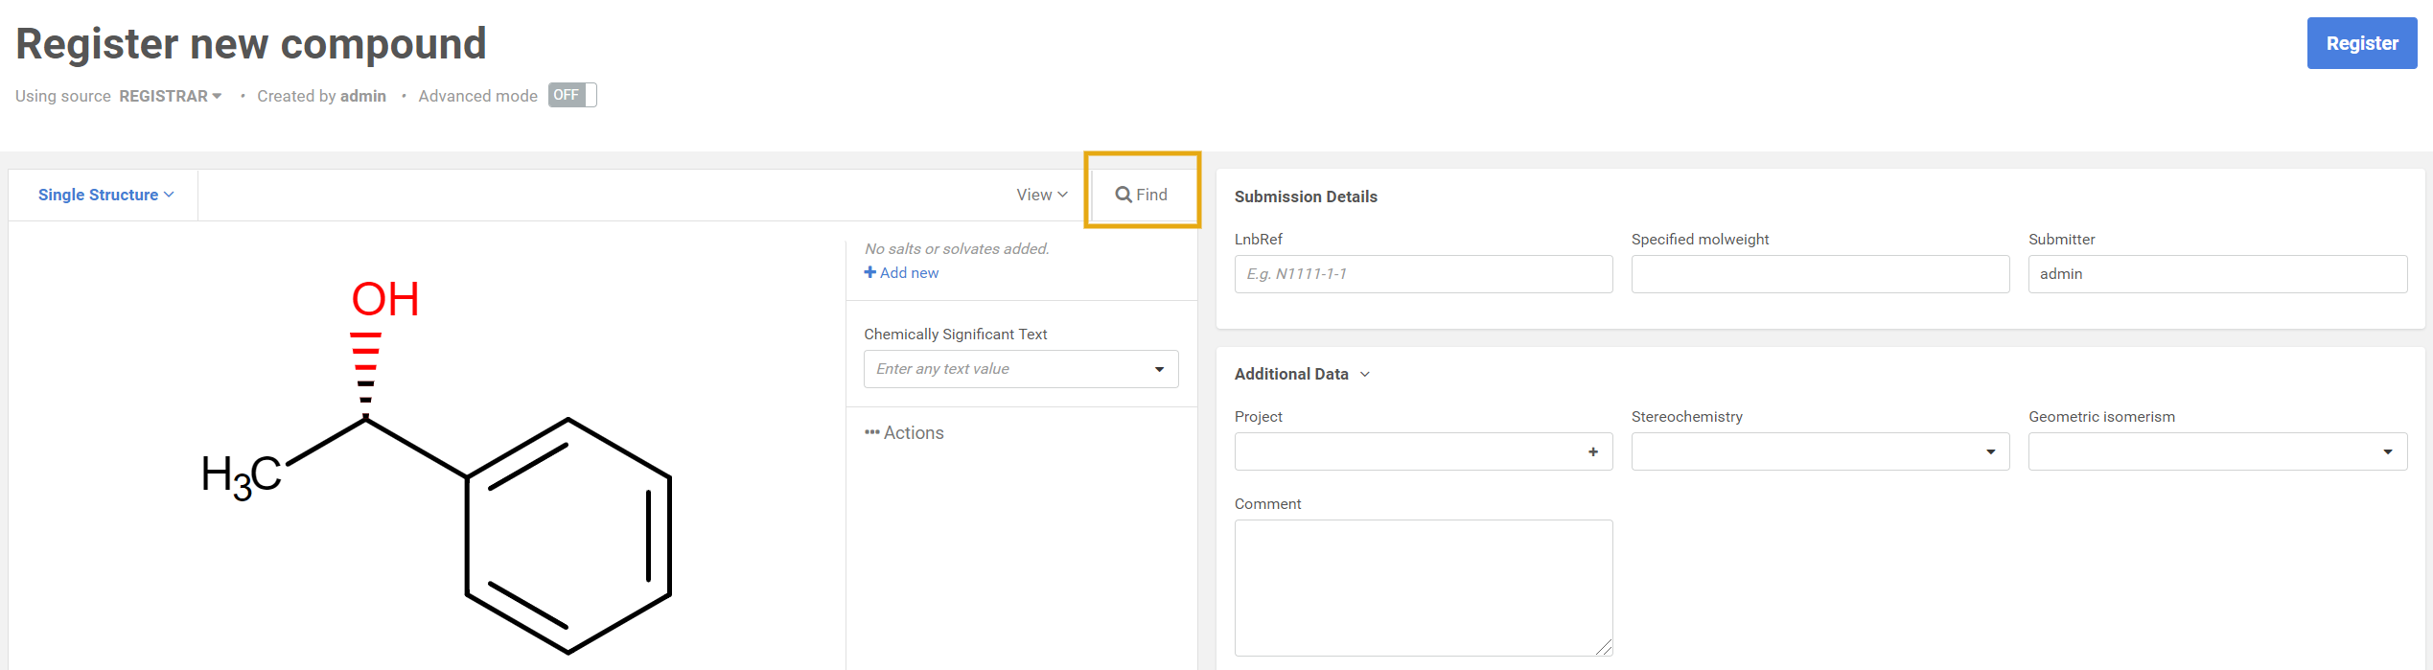Open the REGISTRAR source dropdown
This screenshot has height=670, width=2433.
(x=171, y=96)
